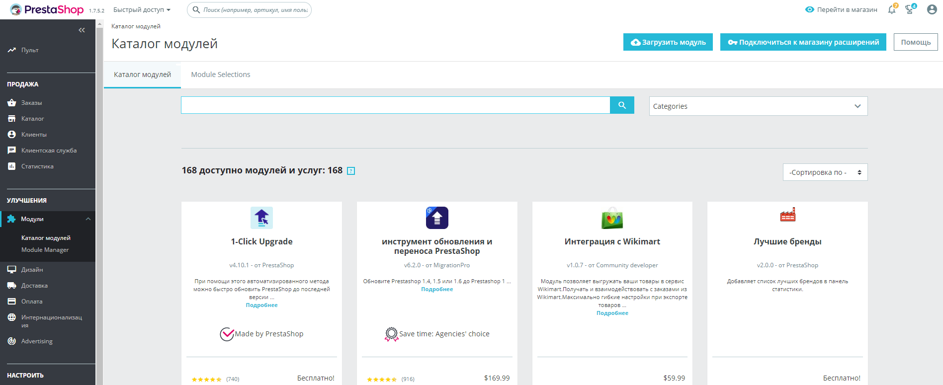The height and width of the screenshot is (385, 943).
Task: Open the Categories dropdown
Action: click(x=758, y=106)
